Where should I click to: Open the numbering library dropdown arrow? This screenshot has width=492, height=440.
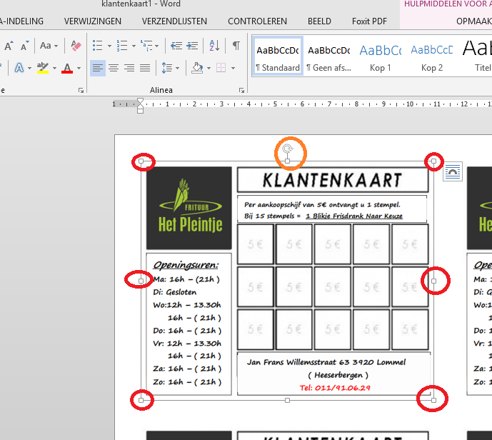pyautogui.click(x=134, y=46)
